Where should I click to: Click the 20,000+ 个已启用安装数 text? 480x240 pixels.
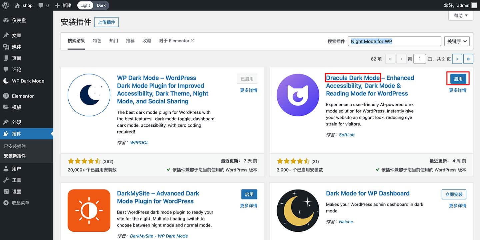tap(92, 170)
